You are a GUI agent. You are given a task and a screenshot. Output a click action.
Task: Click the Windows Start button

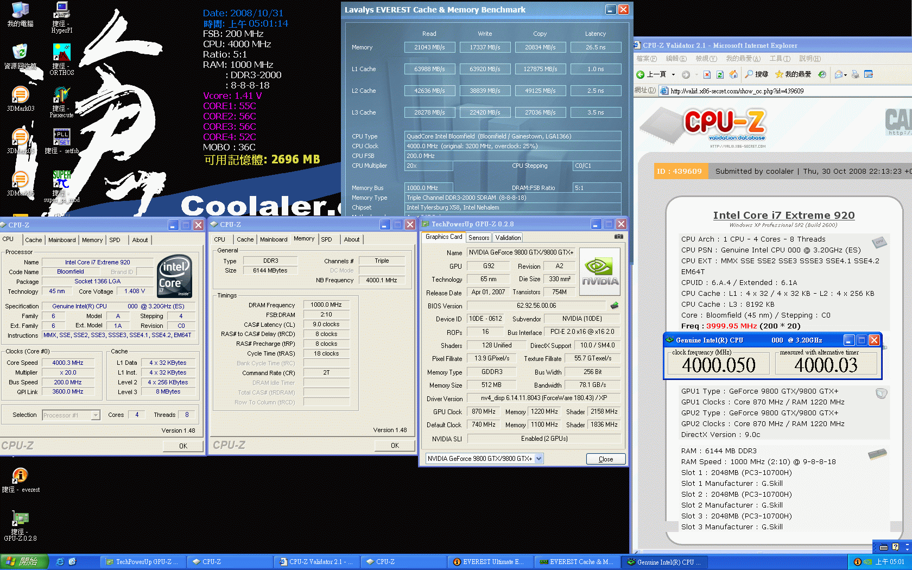24,562
